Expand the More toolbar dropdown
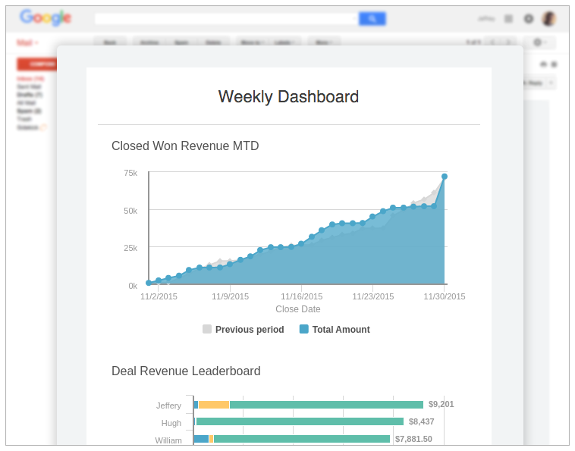Image resolution: width=575 pixels, height=451 pixels. pyautogui.click(x=323, y=42)
